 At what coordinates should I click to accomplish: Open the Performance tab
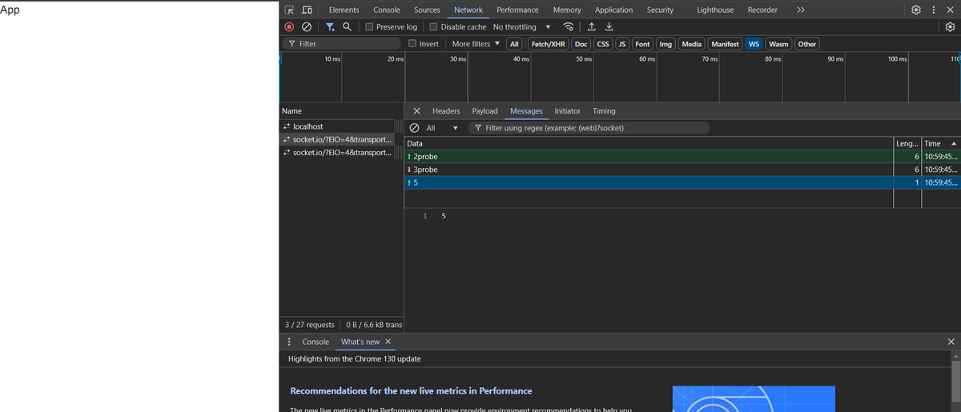coord(517,10)
